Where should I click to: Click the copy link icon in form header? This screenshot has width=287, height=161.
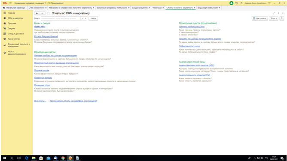274,13
